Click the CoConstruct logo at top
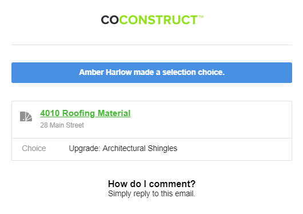The image size is (303, 214). (152, 20)
